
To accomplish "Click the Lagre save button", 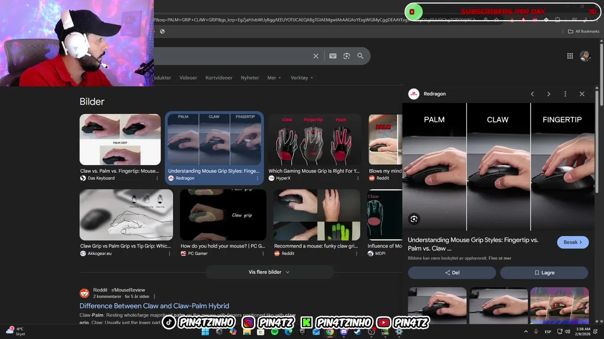I will click(544, 273).
